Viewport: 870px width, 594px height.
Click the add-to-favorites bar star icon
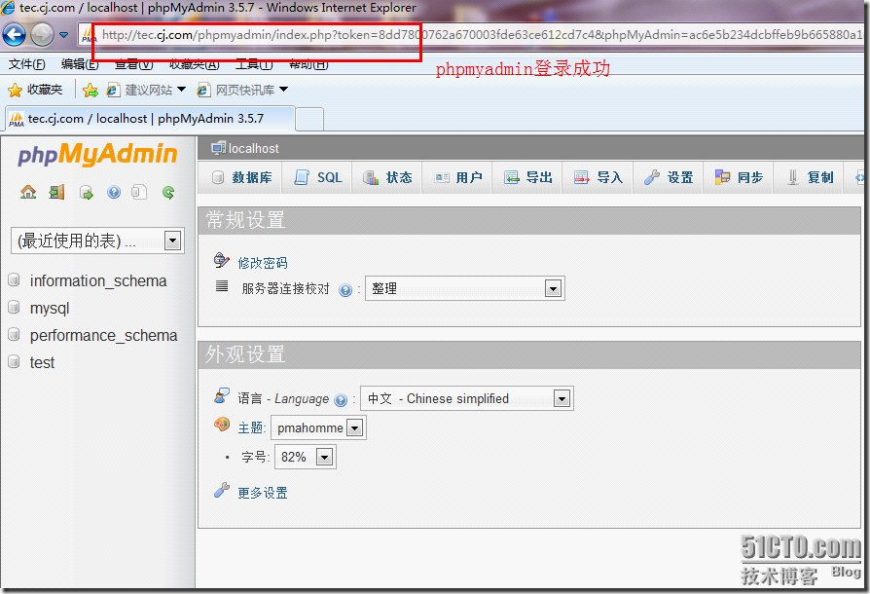click(91, 90)
